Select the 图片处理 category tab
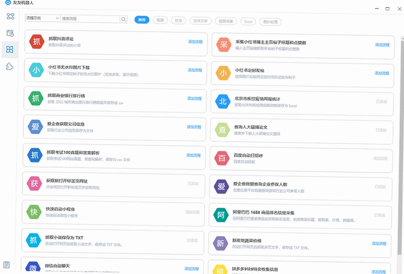404x274 pixels. click(x=270, y=22)
